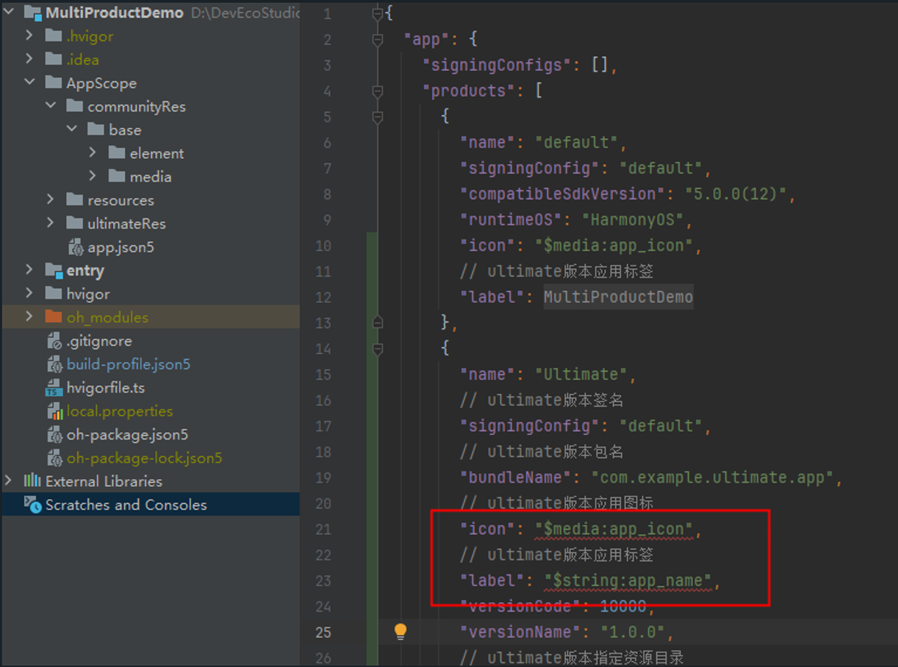Click the ultimateRes folder icon
The height and width of the screenshot is (667, 898).
point(75,223)
